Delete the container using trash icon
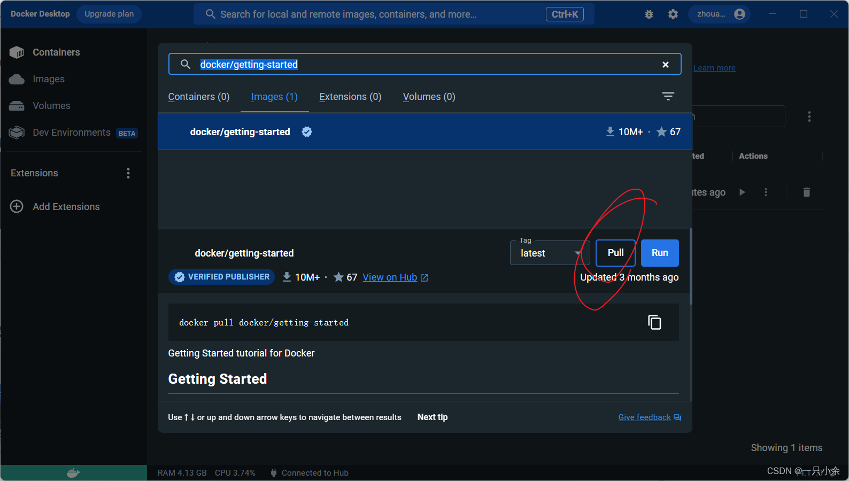The image size is (849, 481). tap(806, 192)
